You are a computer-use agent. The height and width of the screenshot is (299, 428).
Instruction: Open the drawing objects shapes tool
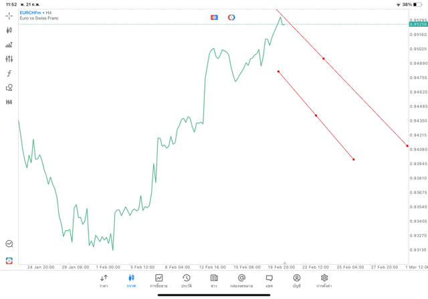9,88
